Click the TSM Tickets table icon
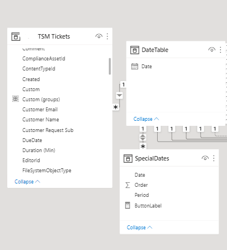The height and width of the screenshot is (250, 227). [16, 36]
